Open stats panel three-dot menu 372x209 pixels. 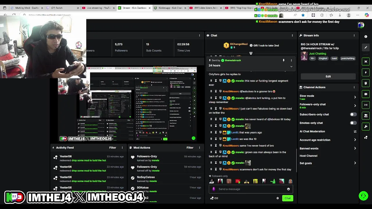199,35
